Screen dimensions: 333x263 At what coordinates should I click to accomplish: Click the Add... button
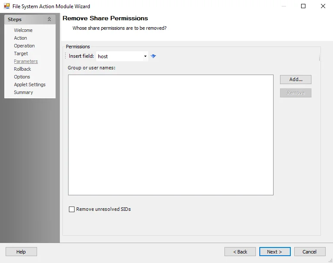coord(296,79)
